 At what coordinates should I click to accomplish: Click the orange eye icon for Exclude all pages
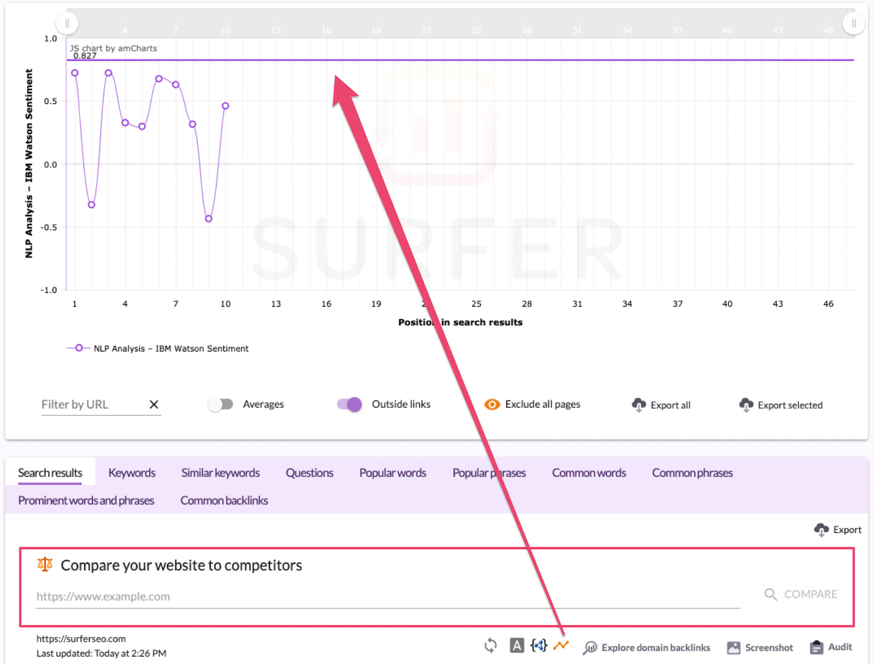(492, 404)
